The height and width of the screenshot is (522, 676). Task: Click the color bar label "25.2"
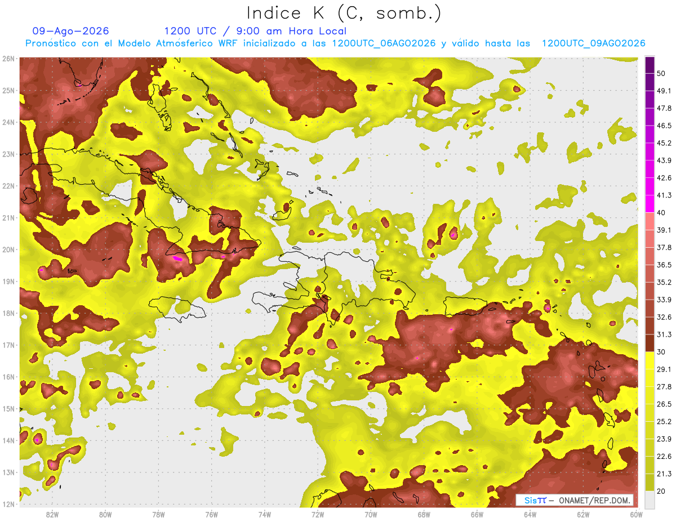pyautogui.click(x=664, y=421)
